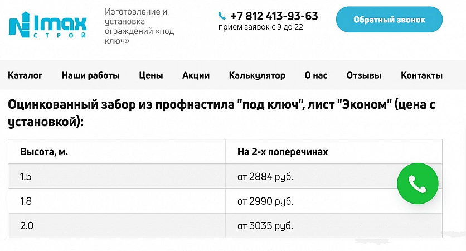Click the Высота, м. column header

44,152
